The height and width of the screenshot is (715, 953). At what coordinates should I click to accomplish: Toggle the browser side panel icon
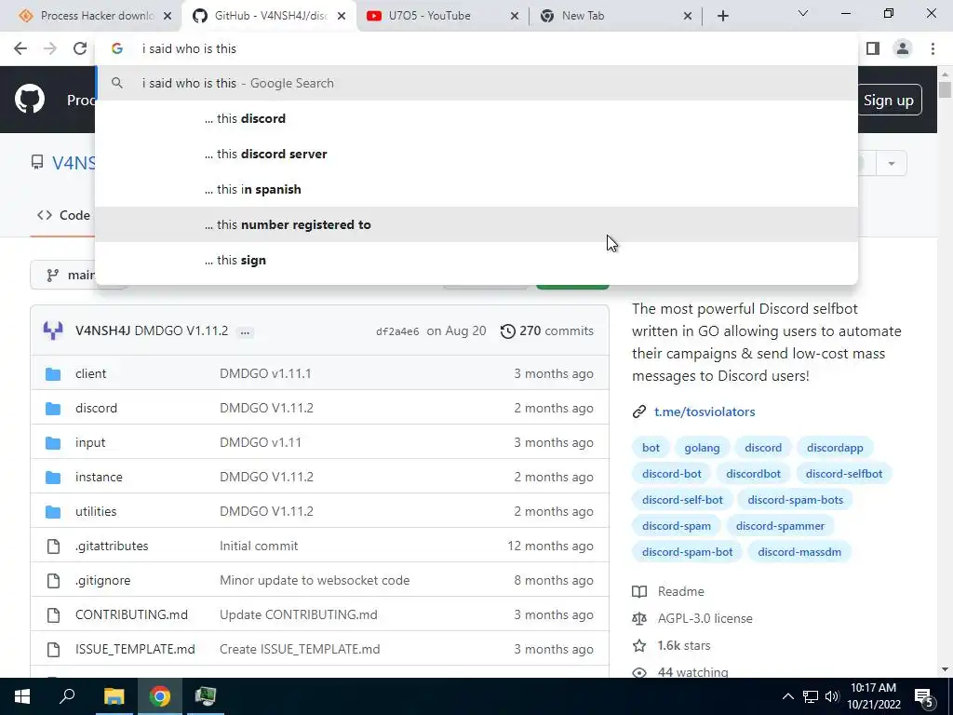coord(873,48)
